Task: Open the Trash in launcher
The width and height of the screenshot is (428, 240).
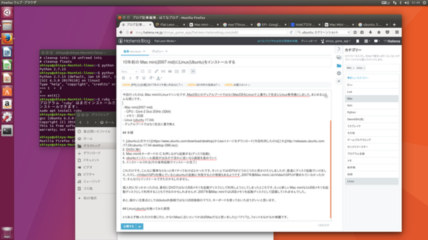Action: pos(7,232)
